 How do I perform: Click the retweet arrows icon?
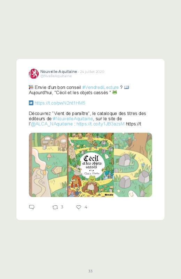(x=55, y=207)
